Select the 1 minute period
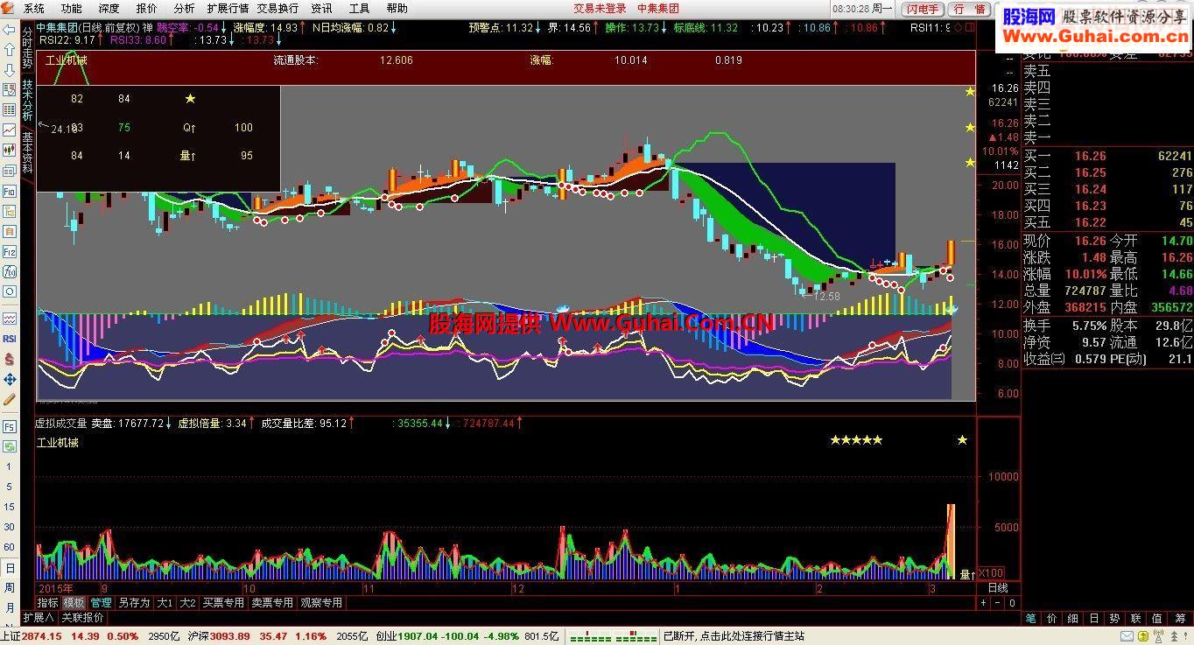1194x645 pixels. coord(10,466)
